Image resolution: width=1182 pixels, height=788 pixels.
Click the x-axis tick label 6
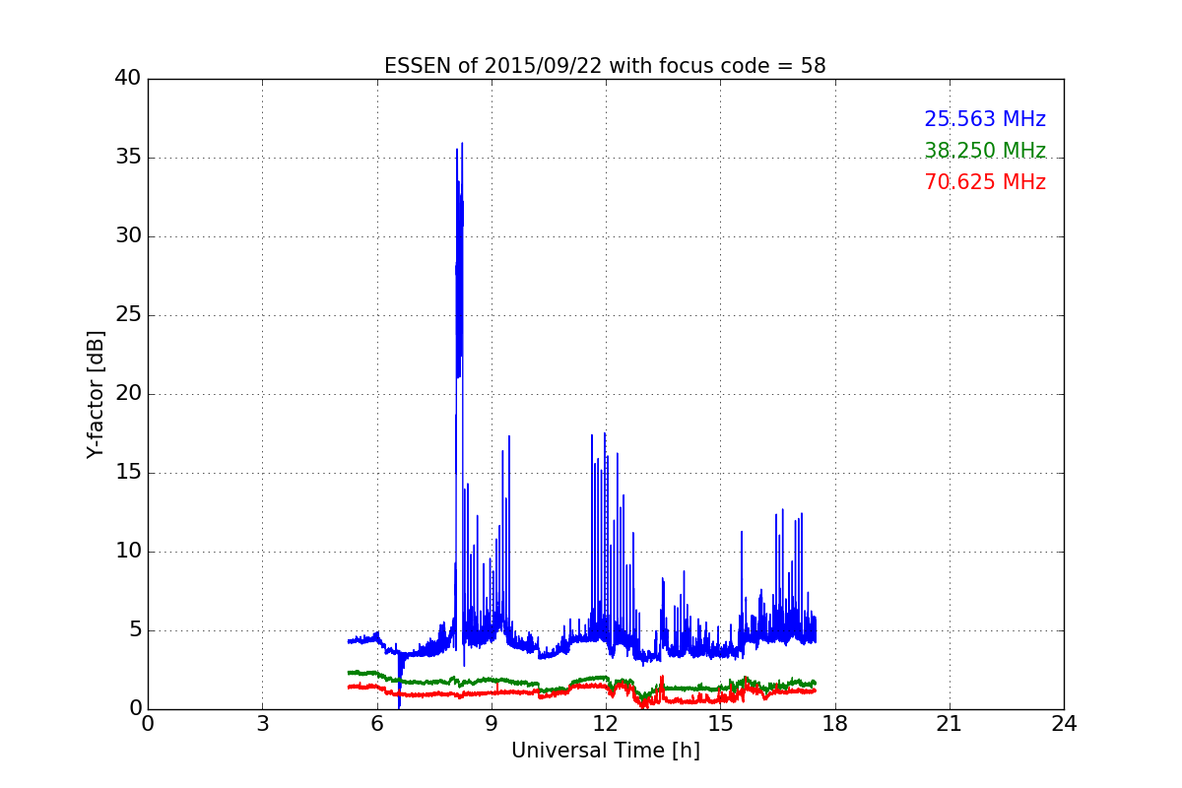(x=376, y=724)
